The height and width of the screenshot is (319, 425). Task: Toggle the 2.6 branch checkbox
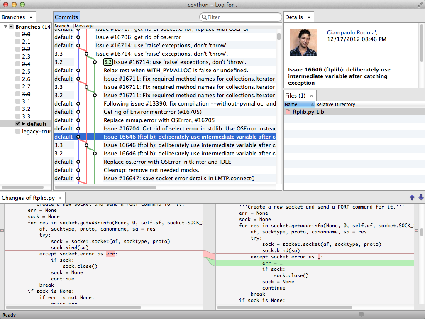17,79
